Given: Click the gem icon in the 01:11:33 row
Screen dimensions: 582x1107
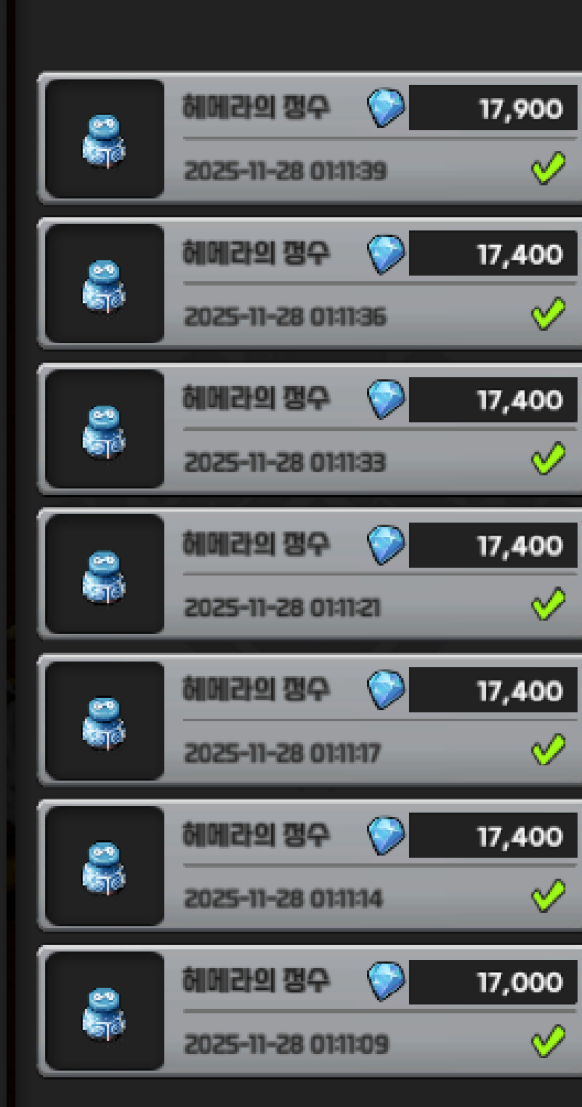Looking at the screenshot, I should [386, 400].
